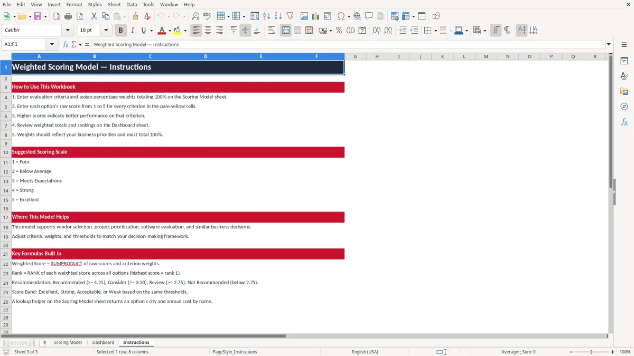Click the Save document icon

[38, 16]
